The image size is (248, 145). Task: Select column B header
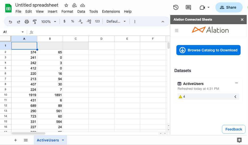[x=50, y=39]
